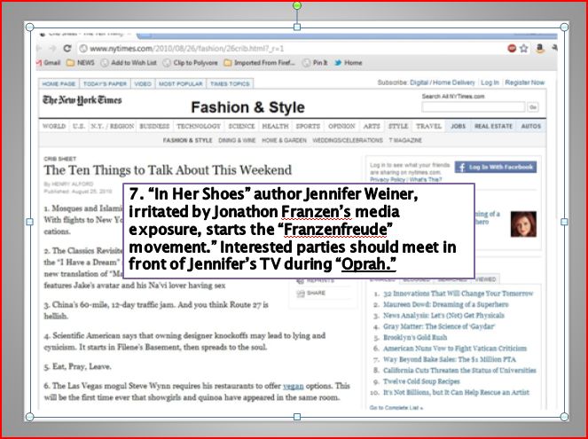The height and width of the screenshot is (439, 588).
Task: Click the Facebook logo on login button
Action: [462, 168]
